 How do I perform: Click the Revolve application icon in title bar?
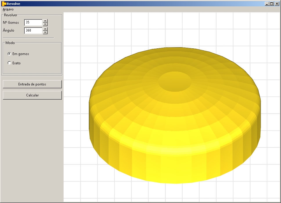(x=4, y=4)
